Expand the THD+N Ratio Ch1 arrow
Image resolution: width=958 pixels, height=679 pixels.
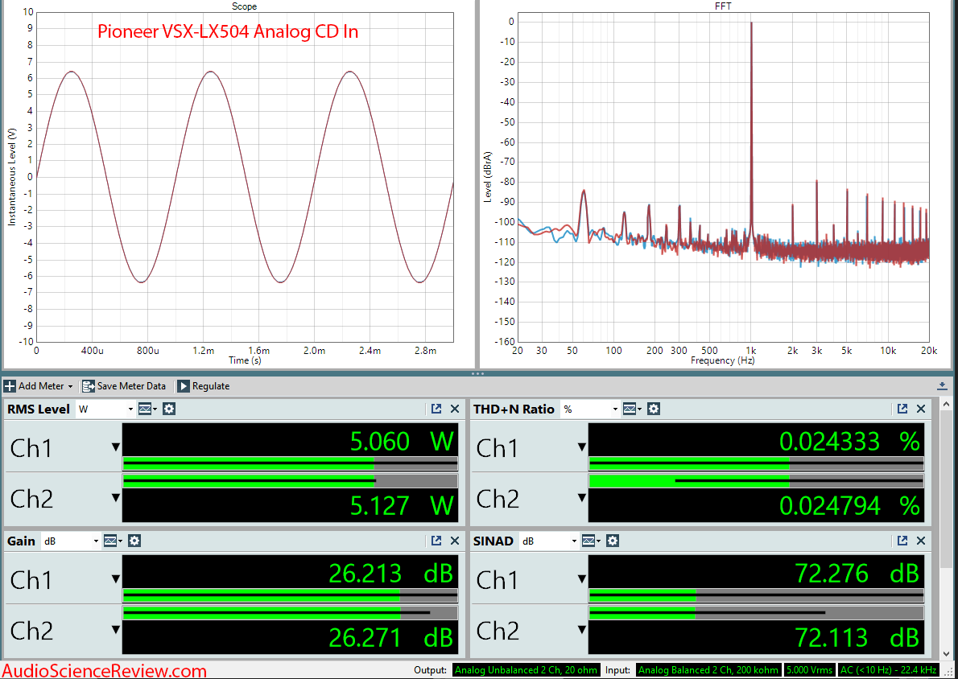pyautogui.click(x=581, y=447)
